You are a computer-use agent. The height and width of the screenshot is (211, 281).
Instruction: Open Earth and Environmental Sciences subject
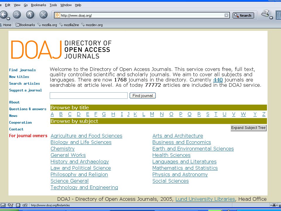coord(193,149)
